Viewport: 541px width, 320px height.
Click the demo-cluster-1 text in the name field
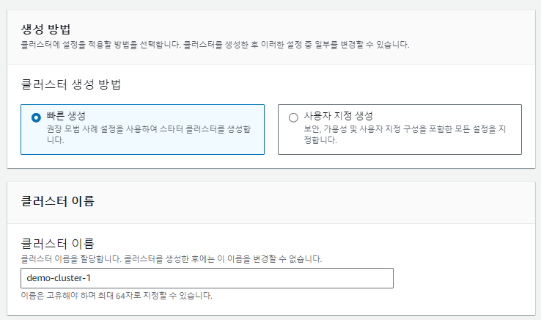point(58,278)
